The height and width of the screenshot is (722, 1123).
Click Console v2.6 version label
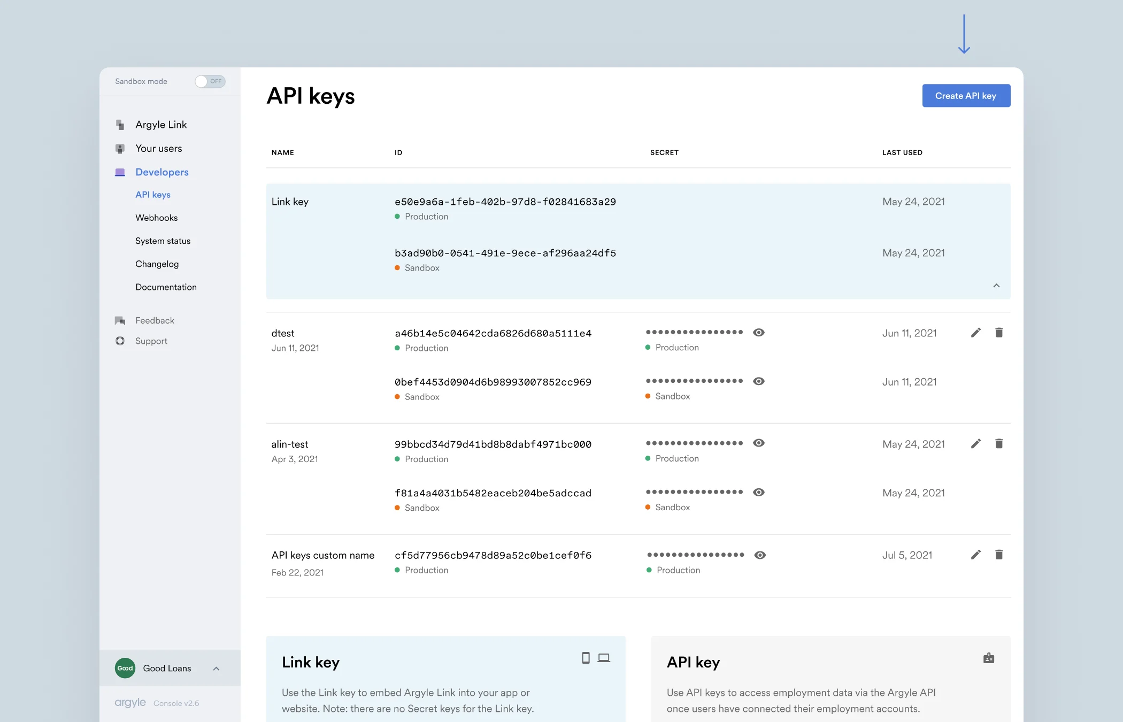point(176,703)
